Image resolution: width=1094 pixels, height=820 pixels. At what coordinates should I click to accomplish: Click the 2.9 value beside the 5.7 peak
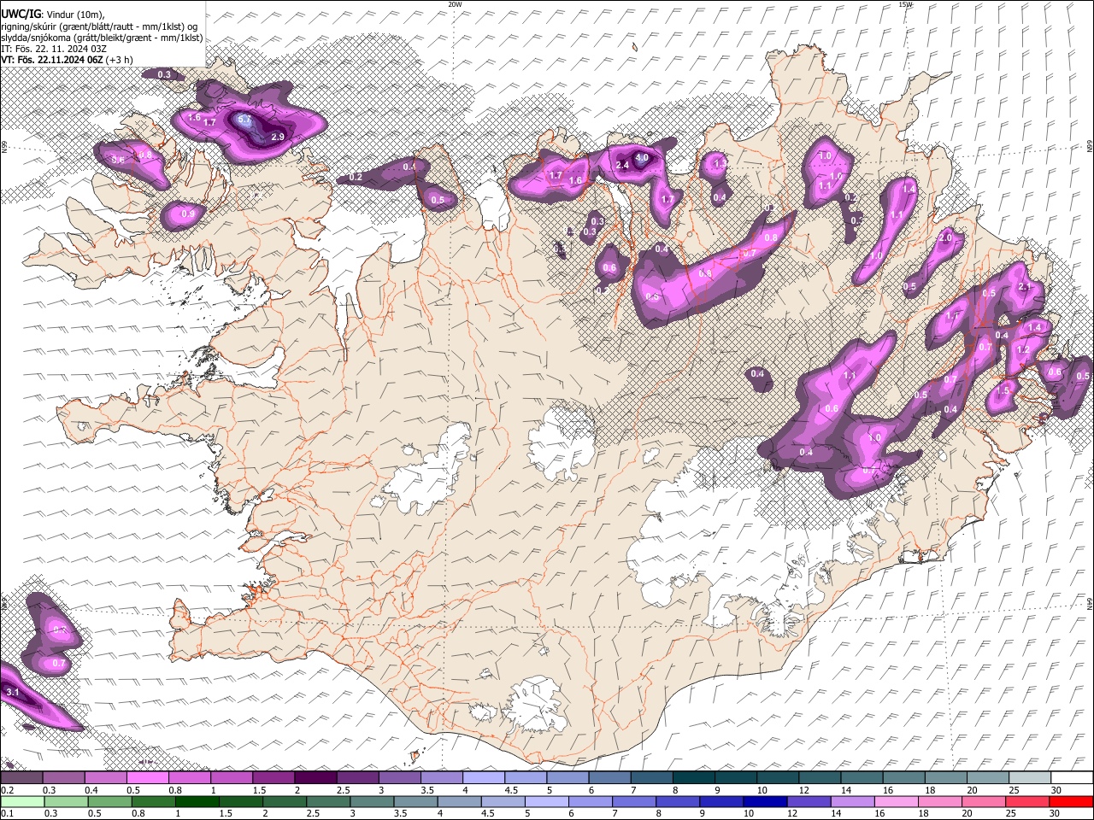click(x=277, y=137)
